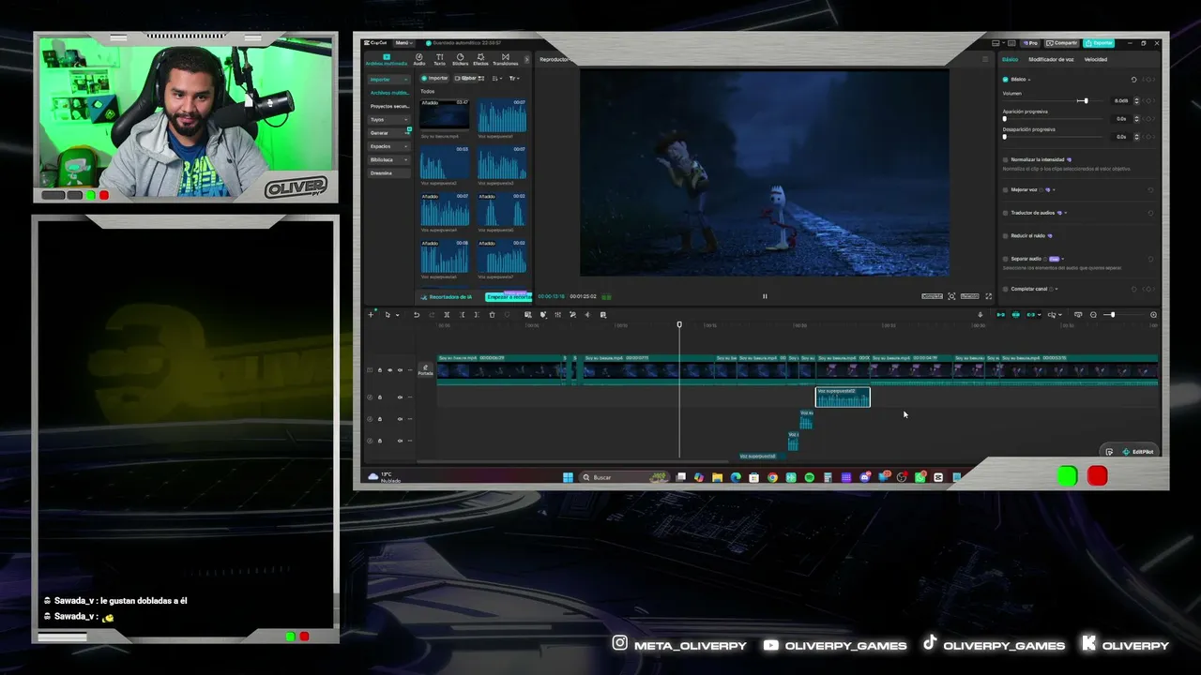Delete the selected clip with the trash icon
Image resolution: width=1201 pixels, height=675 pixels.
click(492, 315)
